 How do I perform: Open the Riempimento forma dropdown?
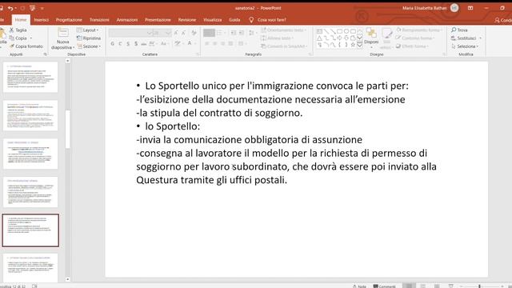[419, 30]
